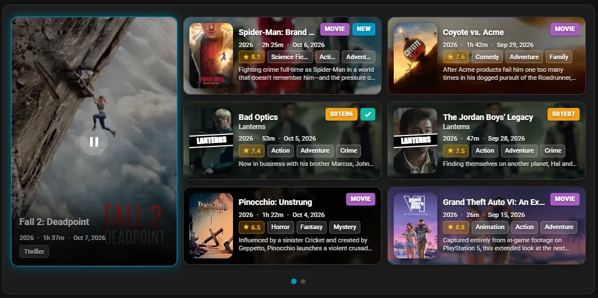Click the Fall 2: Deadpoint logo artwork
Viewport: 598px width, 298px height.
(x=135, y=225)
